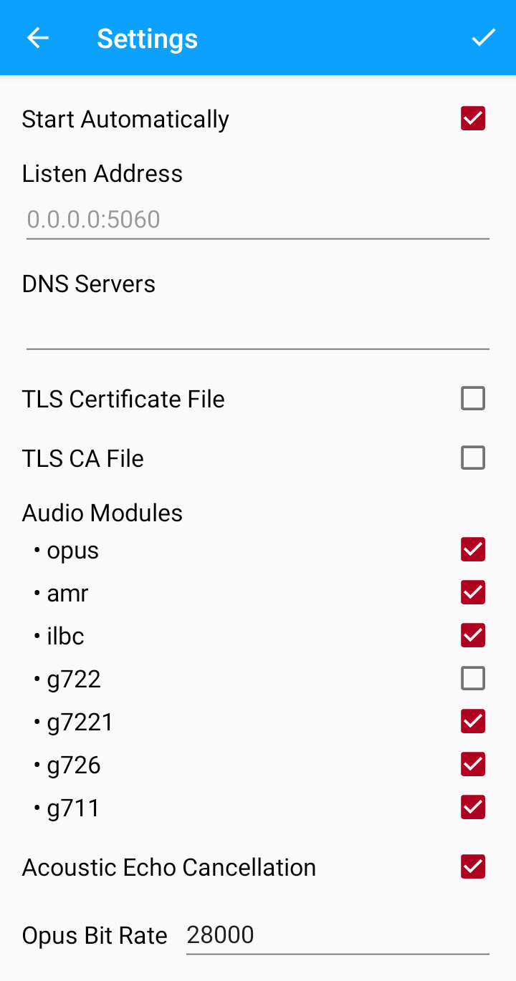Enable the TLS Certificate File checkbox
This screenshot has width=516, height=981.
pyautogui.click(x=473, y=398)
